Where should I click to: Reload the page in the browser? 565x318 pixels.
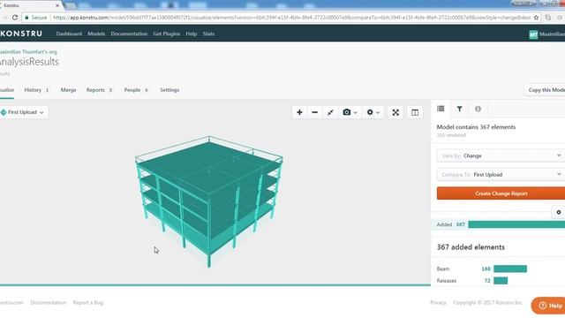pyautogui.click(x=15, y=18)
